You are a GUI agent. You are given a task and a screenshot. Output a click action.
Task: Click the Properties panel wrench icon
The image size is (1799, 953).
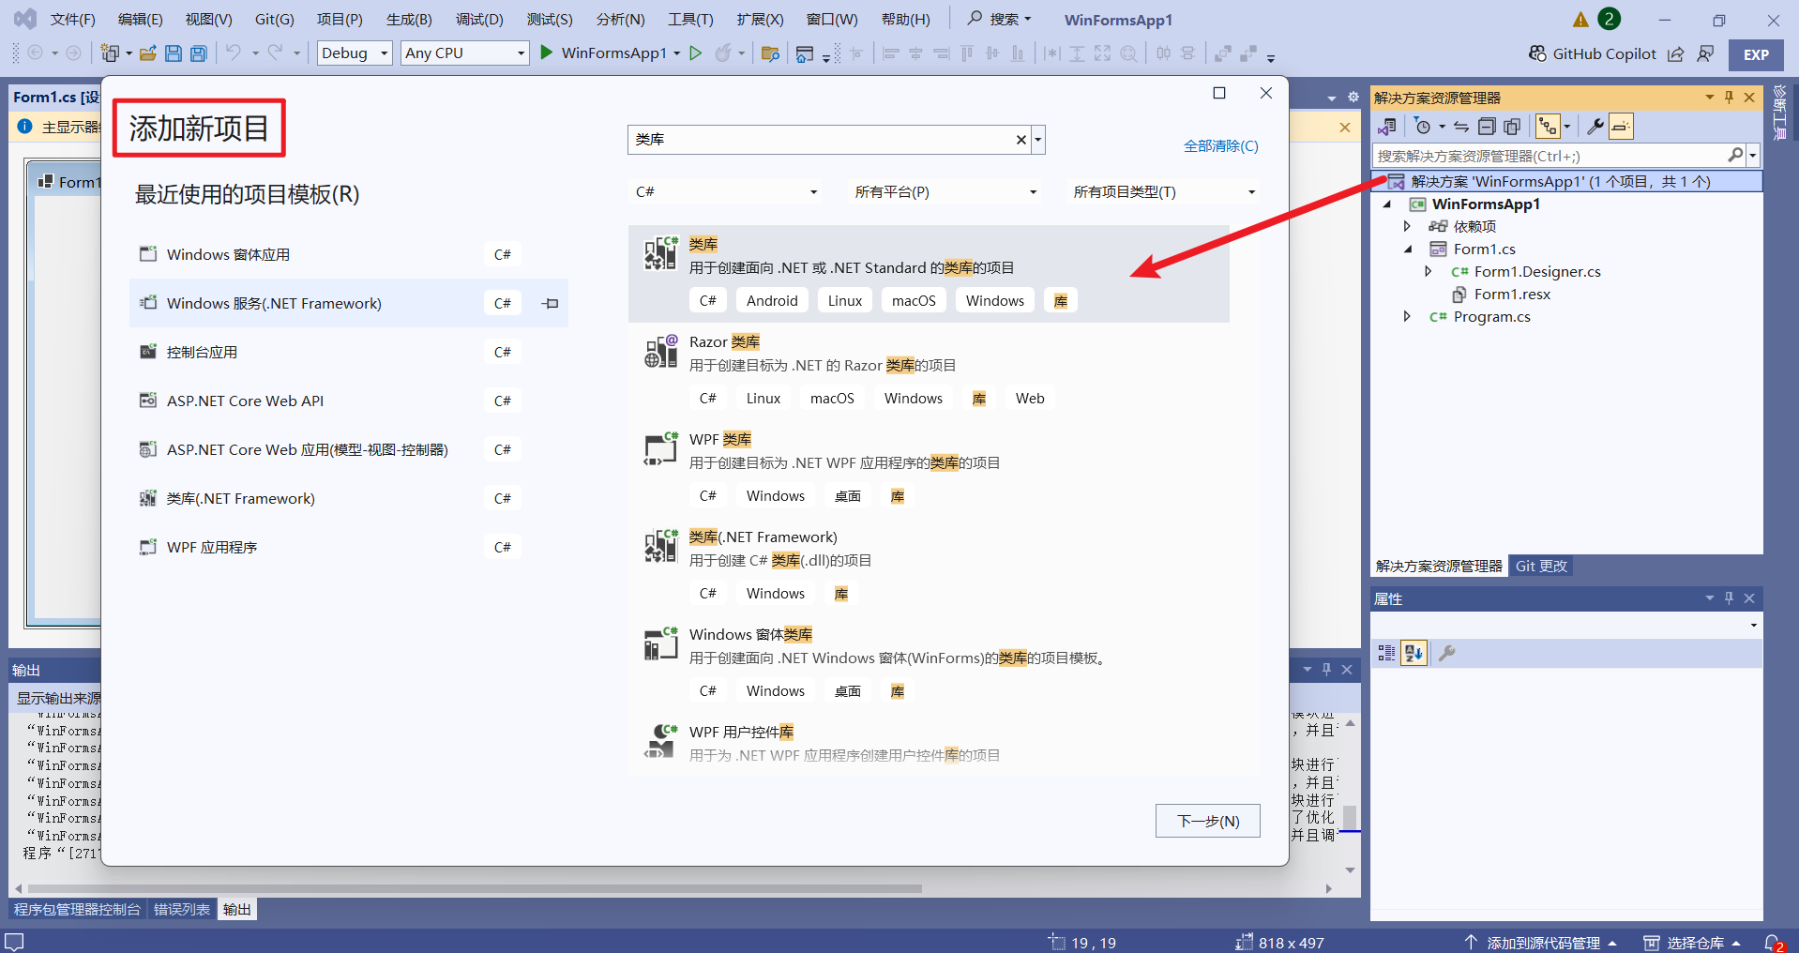[x=1447, y=653]
